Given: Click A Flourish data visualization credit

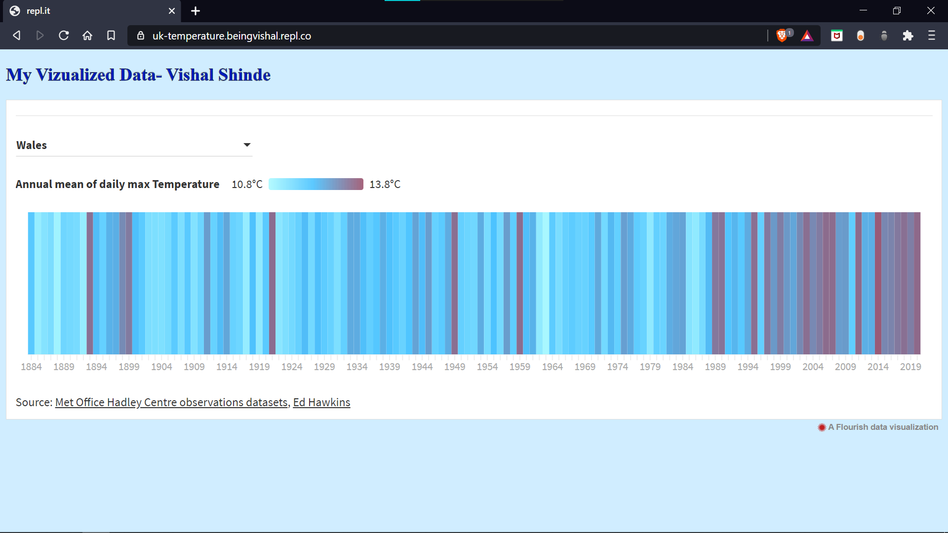Looking at the screenshot, I should [x=878, y=427].
